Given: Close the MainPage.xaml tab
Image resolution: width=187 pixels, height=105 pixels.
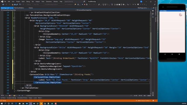Looking at the screenshot, I should (13, 8).
